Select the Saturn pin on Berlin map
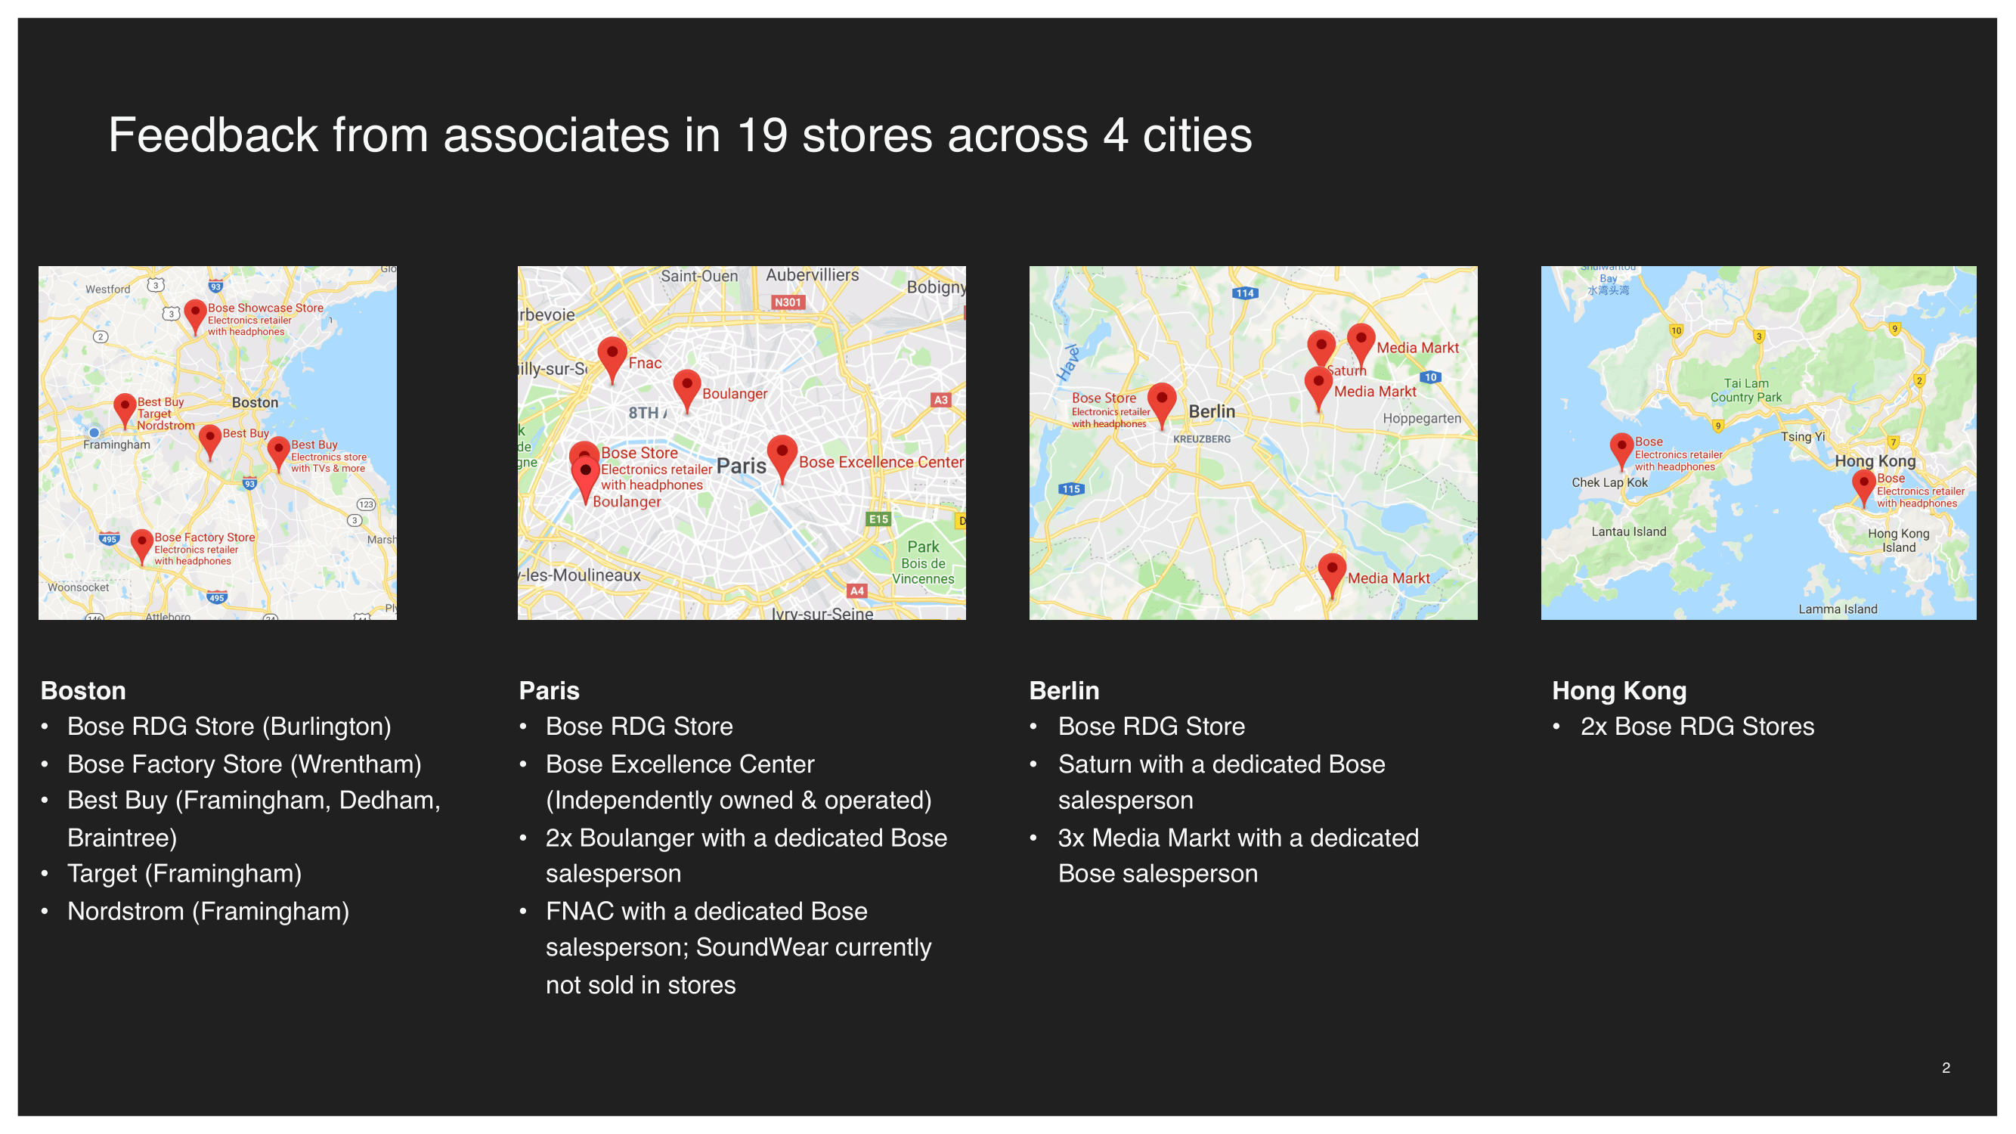2016x1134 pixels. (x=1321, y=349)
